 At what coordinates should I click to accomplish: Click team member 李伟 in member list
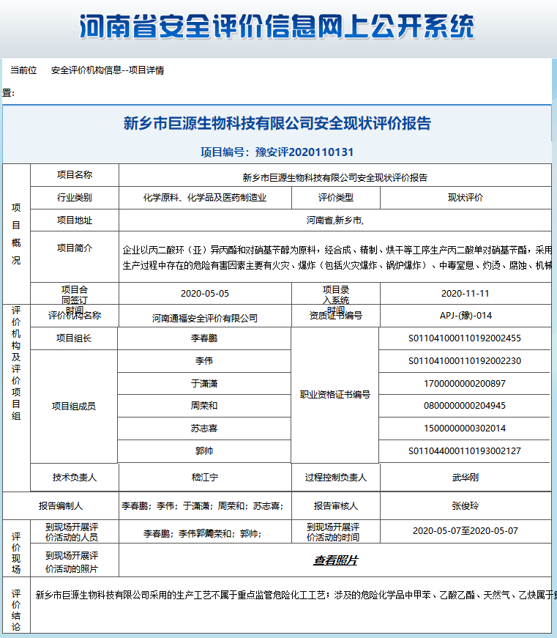(204, 361)
